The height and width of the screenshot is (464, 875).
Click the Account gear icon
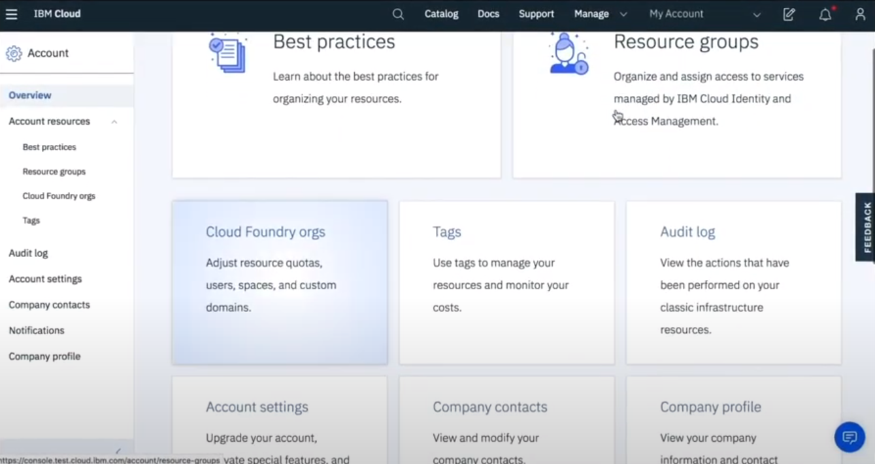point(14,54)
